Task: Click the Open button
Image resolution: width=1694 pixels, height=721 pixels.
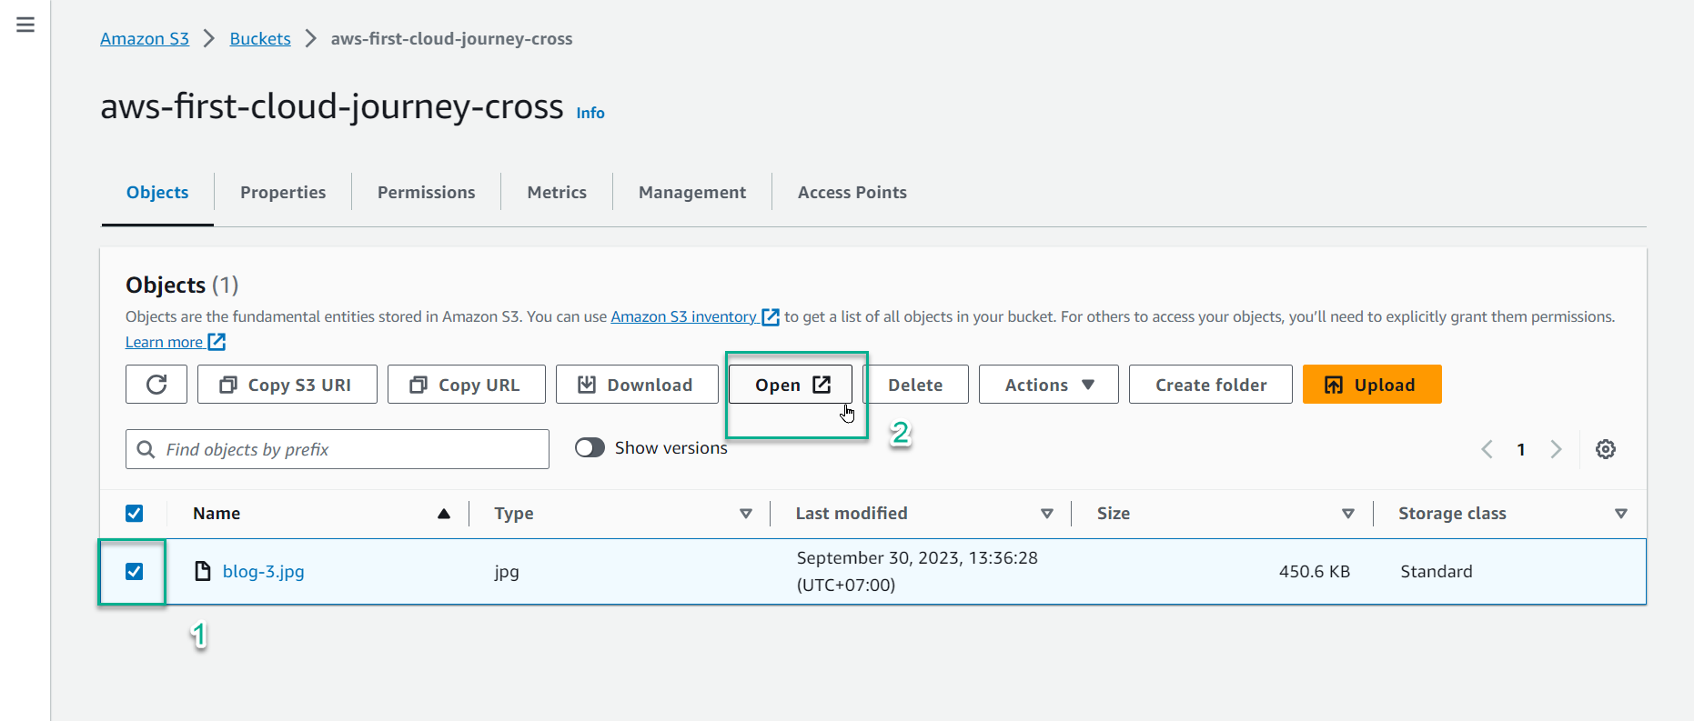Action: tap(791, 385)
